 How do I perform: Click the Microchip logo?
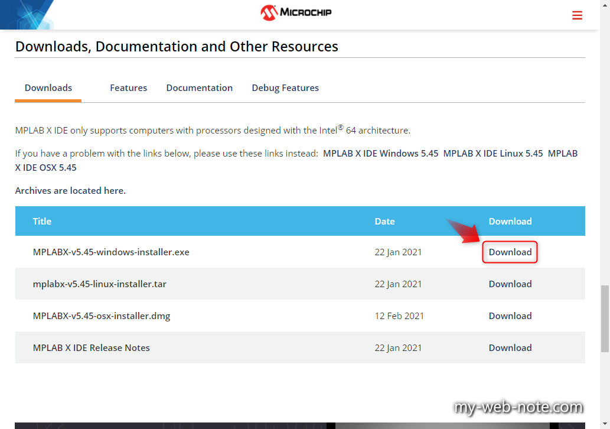(x=296, y=12)
